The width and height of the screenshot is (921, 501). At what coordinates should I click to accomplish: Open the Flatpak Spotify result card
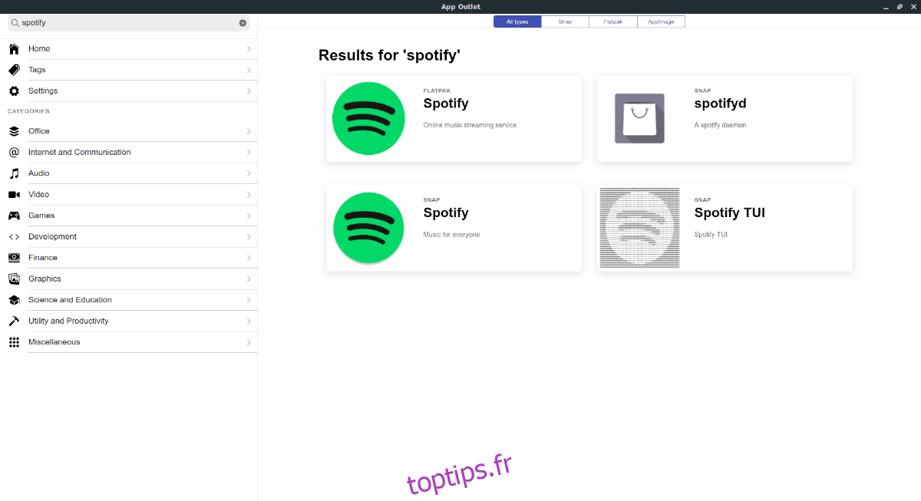[454, 119]
